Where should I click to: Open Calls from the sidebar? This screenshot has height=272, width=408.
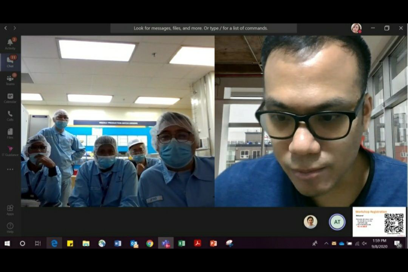[10, 115]
